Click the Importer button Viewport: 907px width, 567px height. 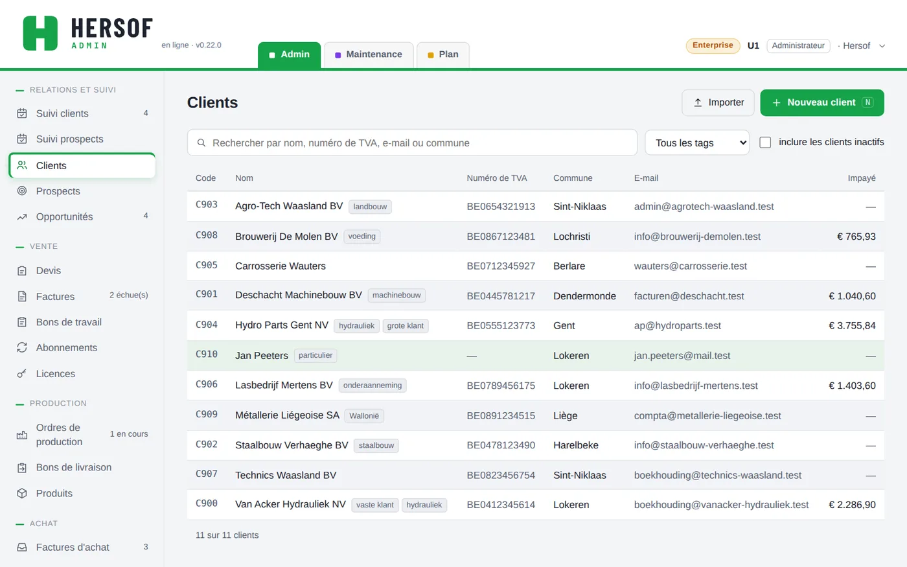pyautogui.click(x=718, y=102)
